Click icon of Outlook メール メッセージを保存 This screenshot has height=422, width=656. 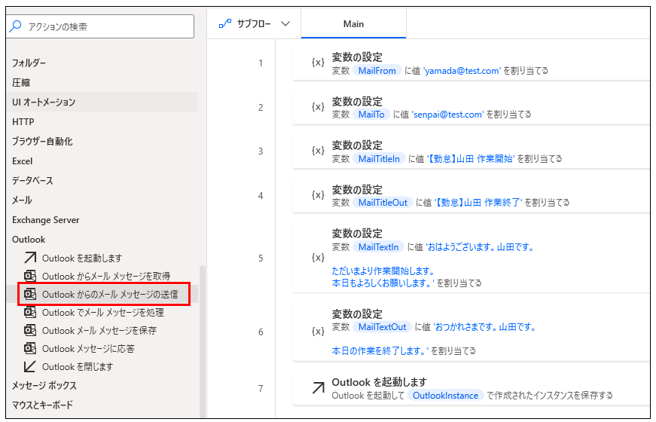tap(30, 330)
